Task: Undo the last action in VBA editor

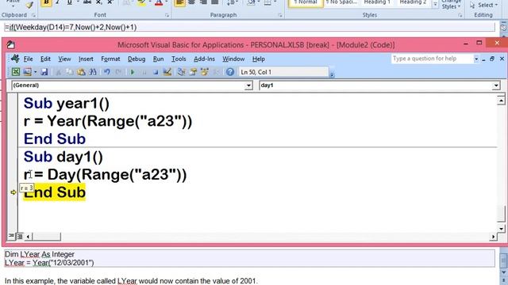Action: click(107, 72)
